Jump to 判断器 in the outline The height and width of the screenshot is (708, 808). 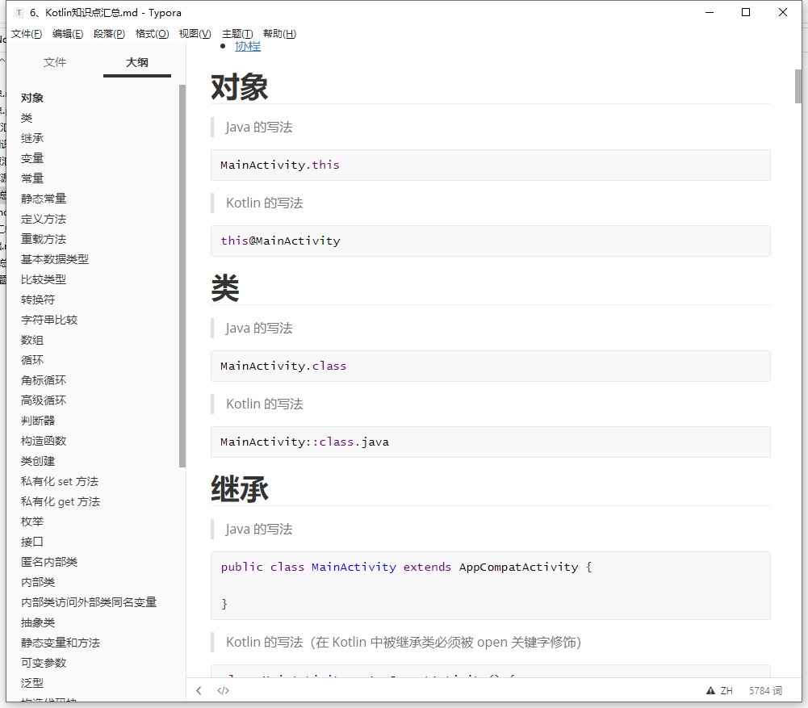38,421
